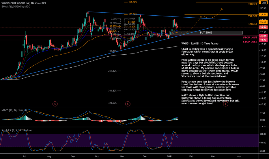Select the Stoch RSI indicator label

point(17,130)
